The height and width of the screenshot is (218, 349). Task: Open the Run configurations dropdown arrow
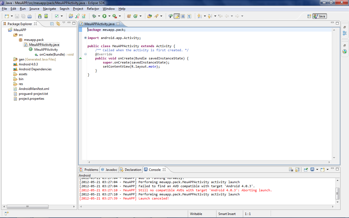(109, 16)
